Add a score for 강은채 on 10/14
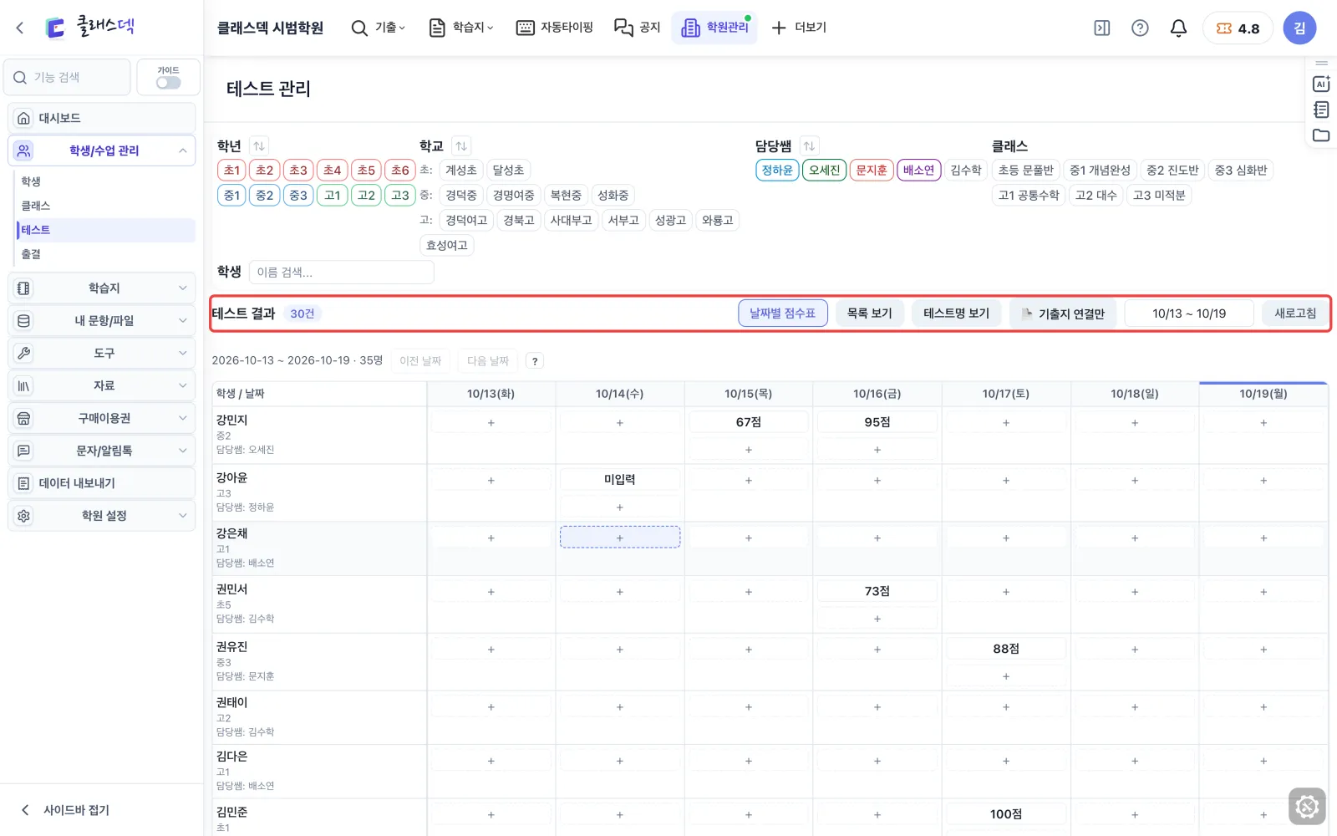Viewport: 1337px width, 836px height. (x=620, y=538)
